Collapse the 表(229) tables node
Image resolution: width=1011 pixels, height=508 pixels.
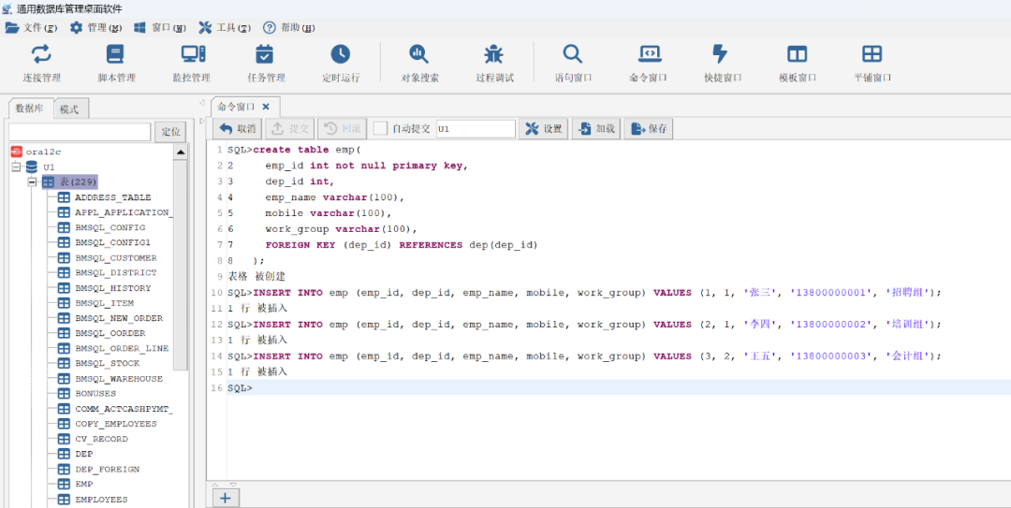point(32,182)
